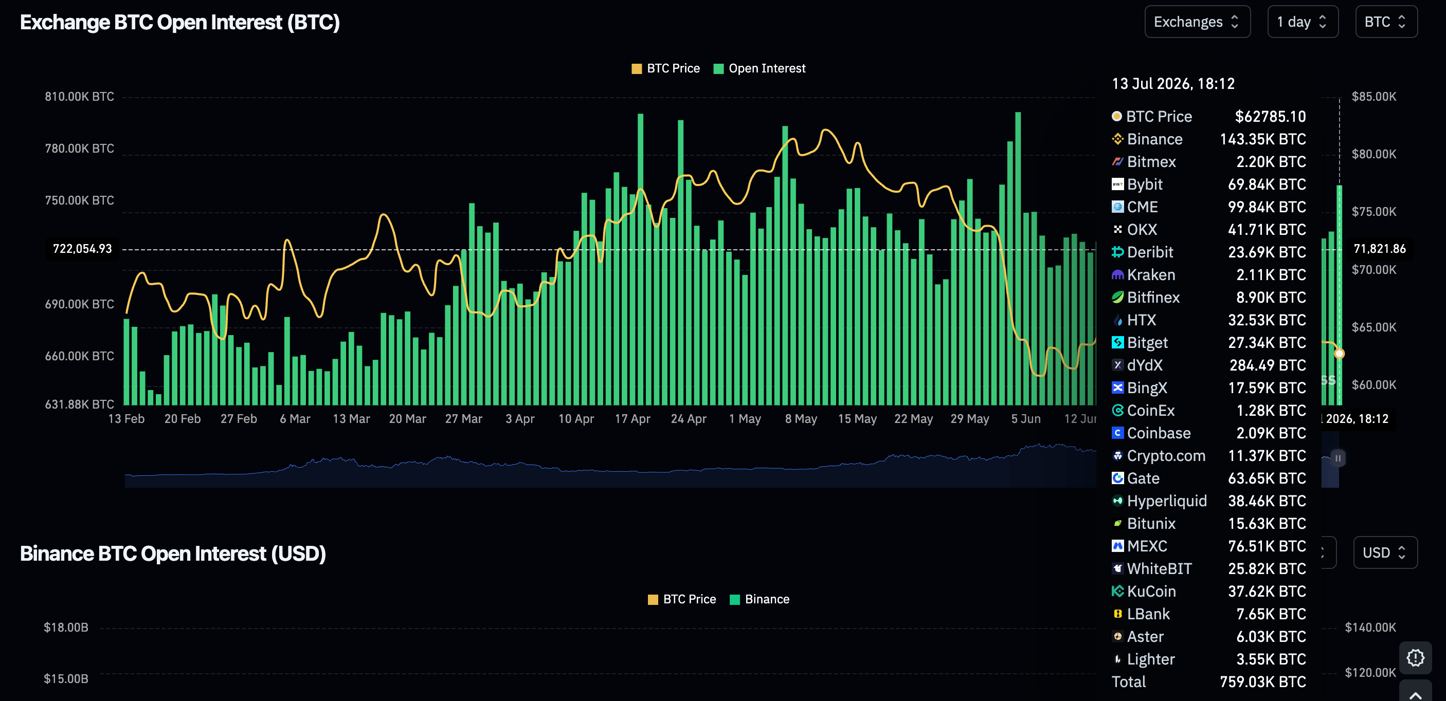
Task: Click the Exchange BTC Open Interest (BTC) heading
Action: [x=179, y=23]
